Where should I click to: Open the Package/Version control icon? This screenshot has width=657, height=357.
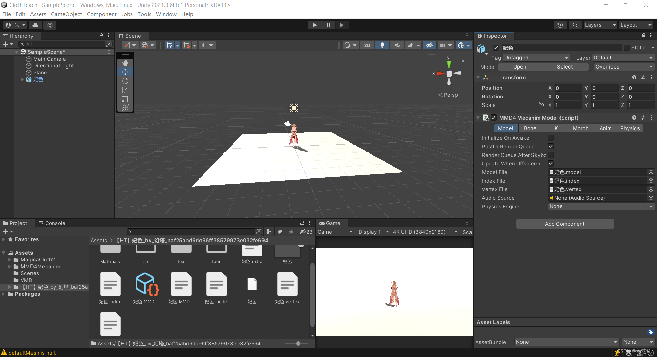coord(50,25)
